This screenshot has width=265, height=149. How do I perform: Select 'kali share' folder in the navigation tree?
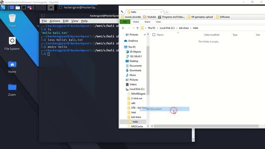[x=134, y=117]
